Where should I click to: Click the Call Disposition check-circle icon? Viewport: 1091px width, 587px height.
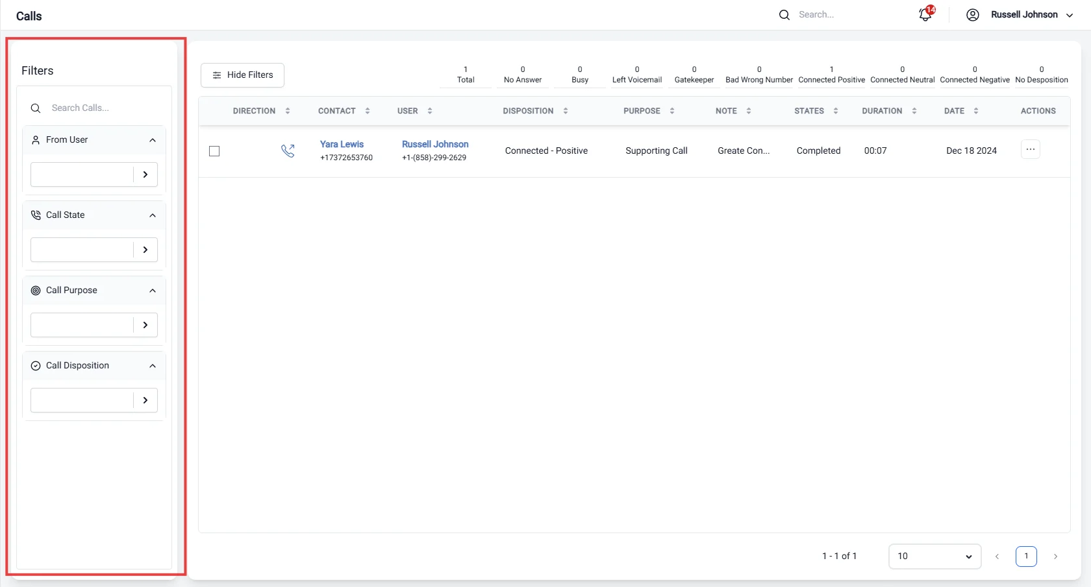click(x=36, y=366)
